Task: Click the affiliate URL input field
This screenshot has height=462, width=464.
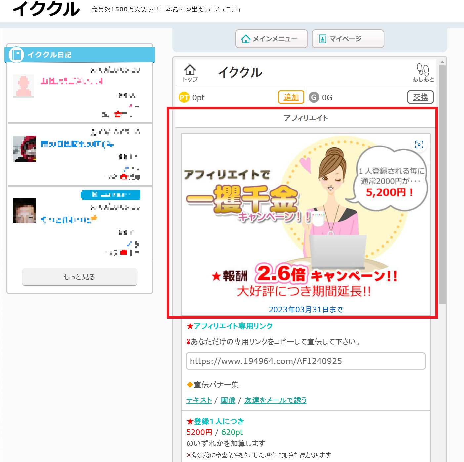Action: pos(305,361)
